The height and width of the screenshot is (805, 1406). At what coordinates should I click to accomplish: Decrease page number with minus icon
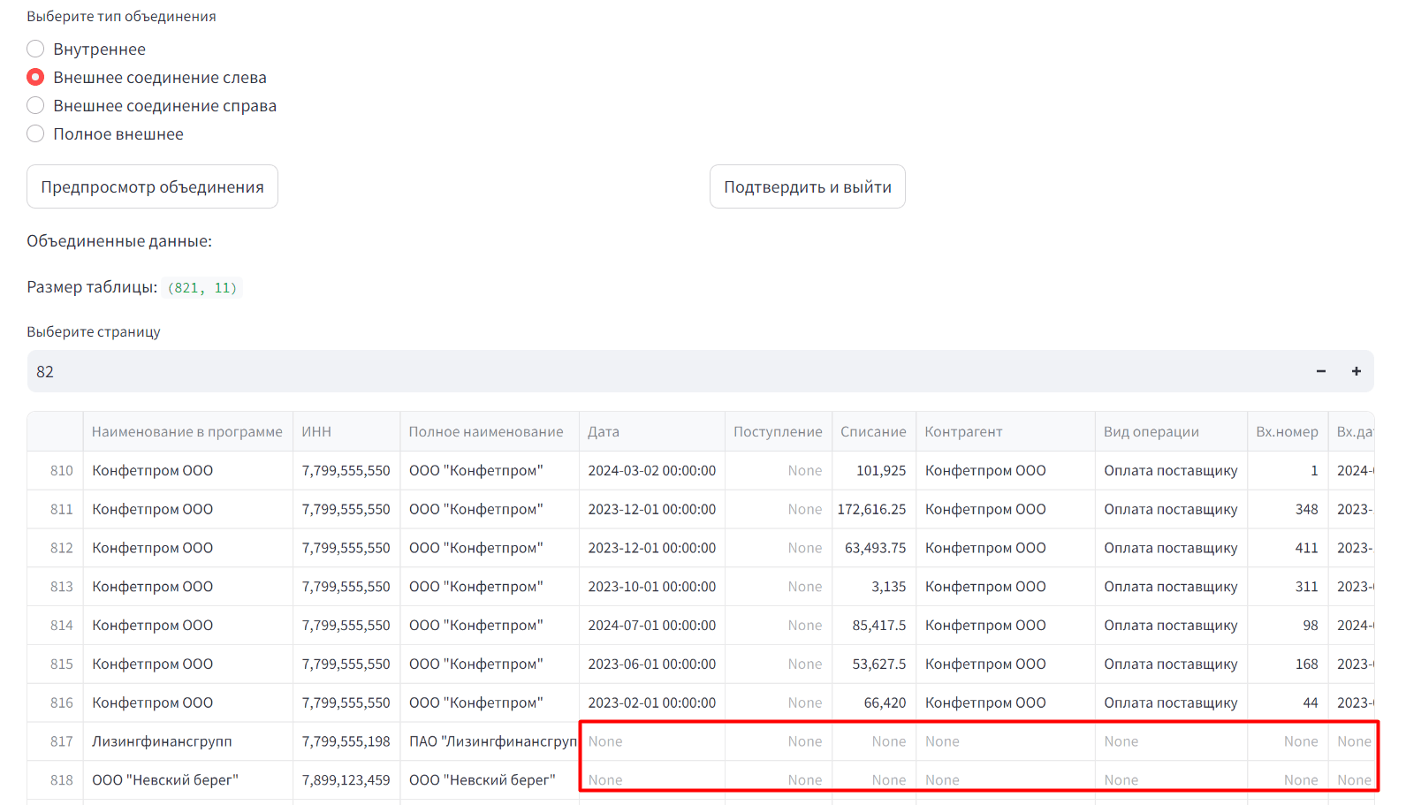tap(1320, 372)
